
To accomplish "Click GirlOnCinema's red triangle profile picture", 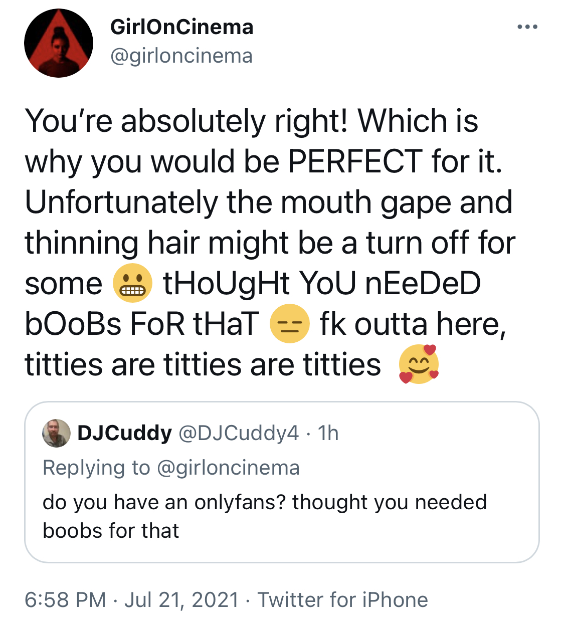I will tap(59, 43).
